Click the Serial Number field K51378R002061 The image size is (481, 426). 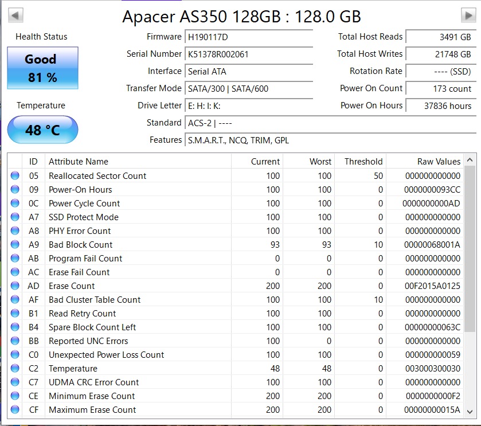pos(249,54)
